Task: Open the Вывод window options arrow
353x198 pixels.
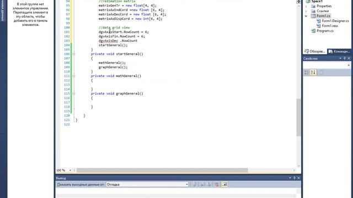Action: (290, 178)
